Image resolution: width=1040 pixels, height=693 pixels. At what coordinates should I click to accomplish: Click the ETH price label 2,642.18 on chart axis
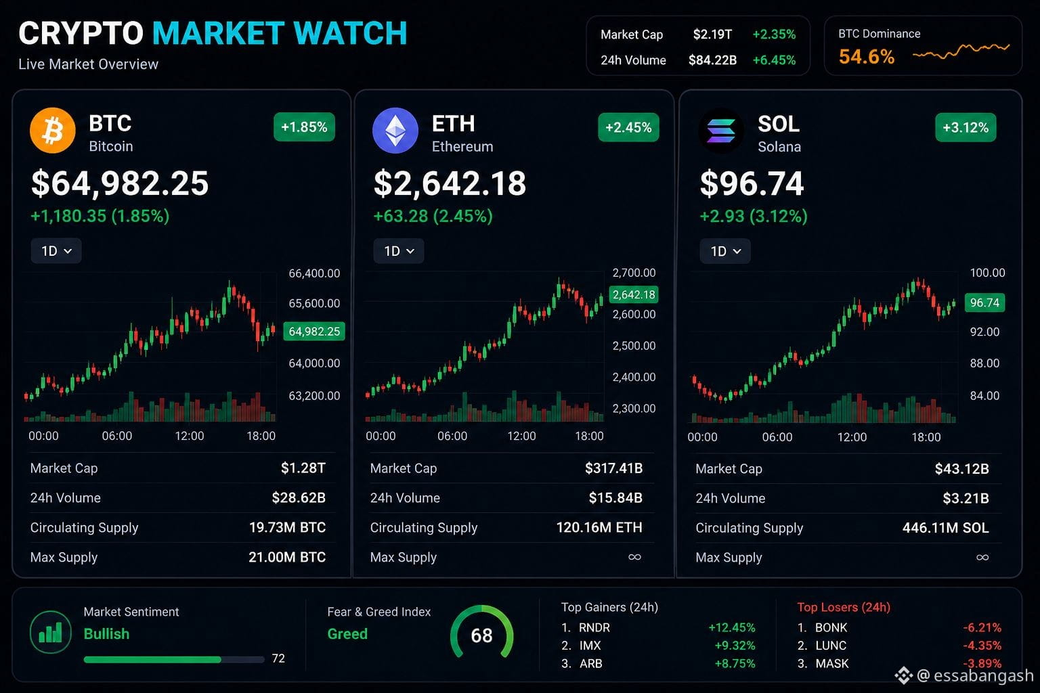point(634,294)
